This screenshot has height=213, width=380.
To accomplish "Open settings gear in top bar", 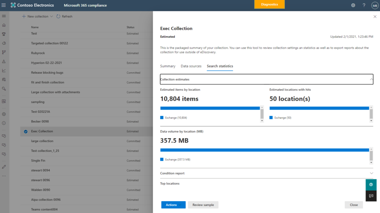I will click(353, 5).
